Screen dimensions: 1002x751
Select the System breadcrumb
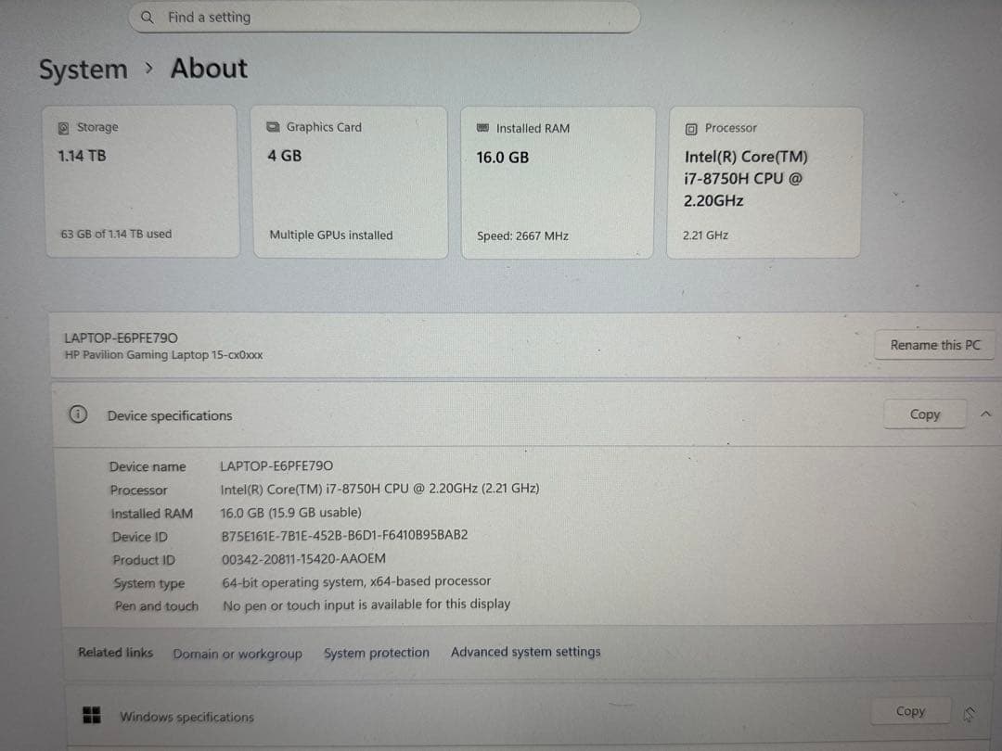click(83, 69)
